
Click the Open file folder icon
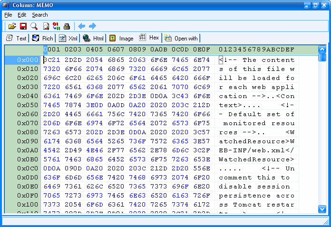12,26
